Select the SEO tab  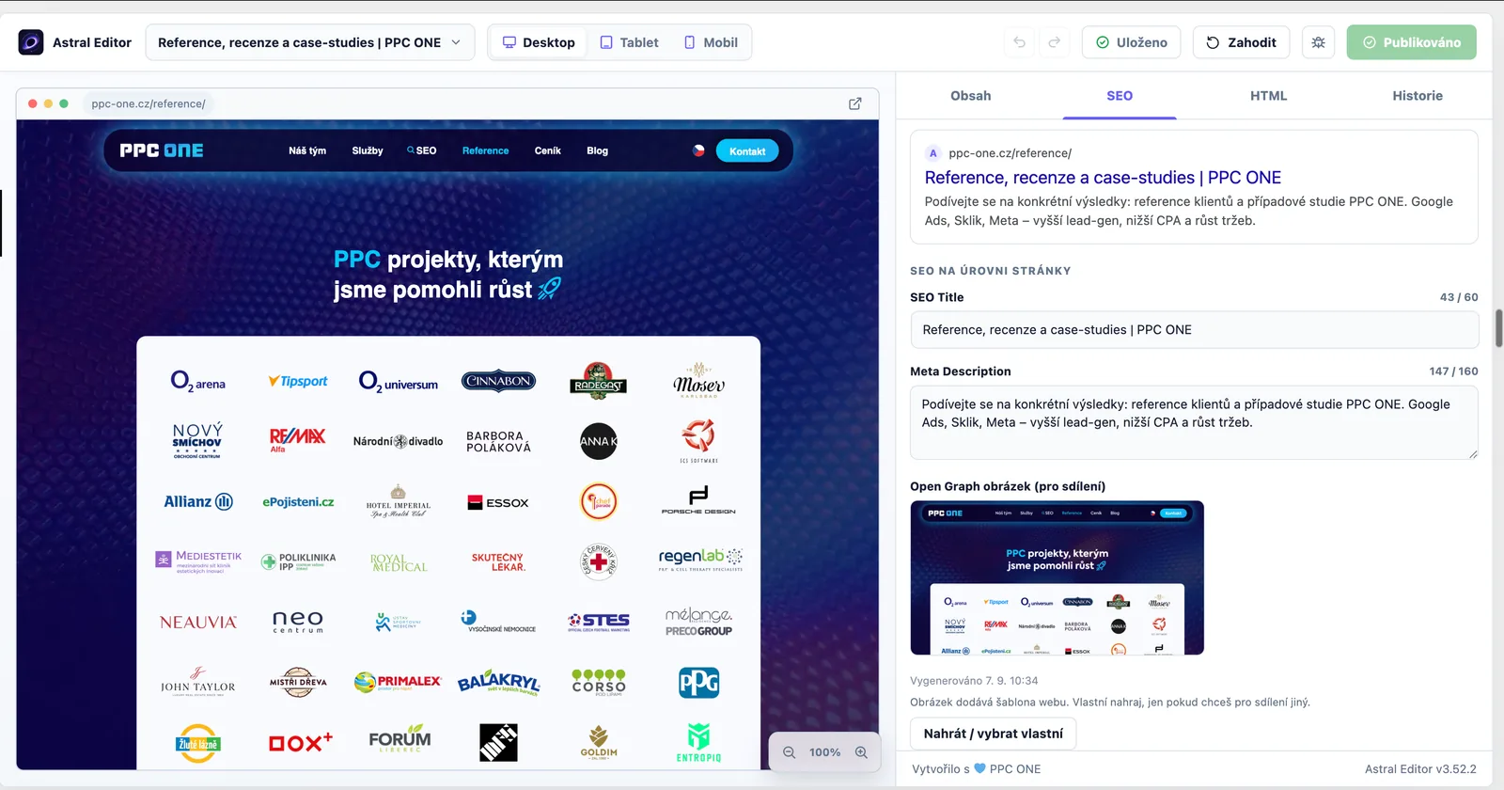coord(1120,96)
